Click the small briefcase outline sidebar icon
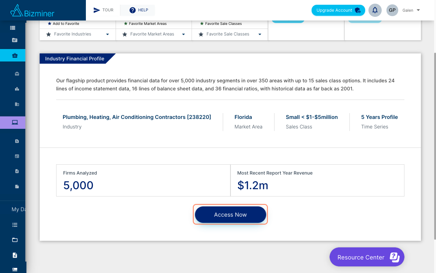 [x=17, y=74]
